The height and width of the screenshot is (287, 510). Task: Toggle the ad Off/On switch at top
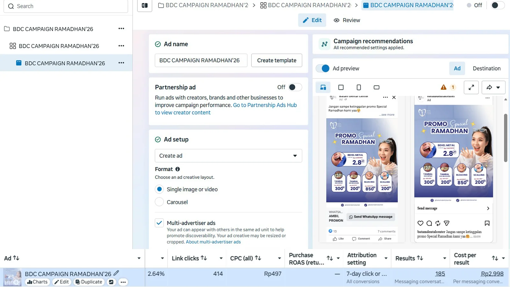498,5
